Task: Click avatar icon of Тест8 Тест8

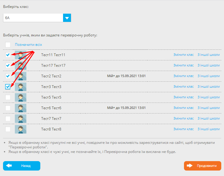Action: [x=21, y=129]
